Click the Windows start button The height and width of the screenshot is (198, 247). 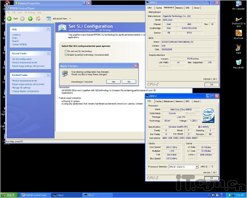point(9,195)
